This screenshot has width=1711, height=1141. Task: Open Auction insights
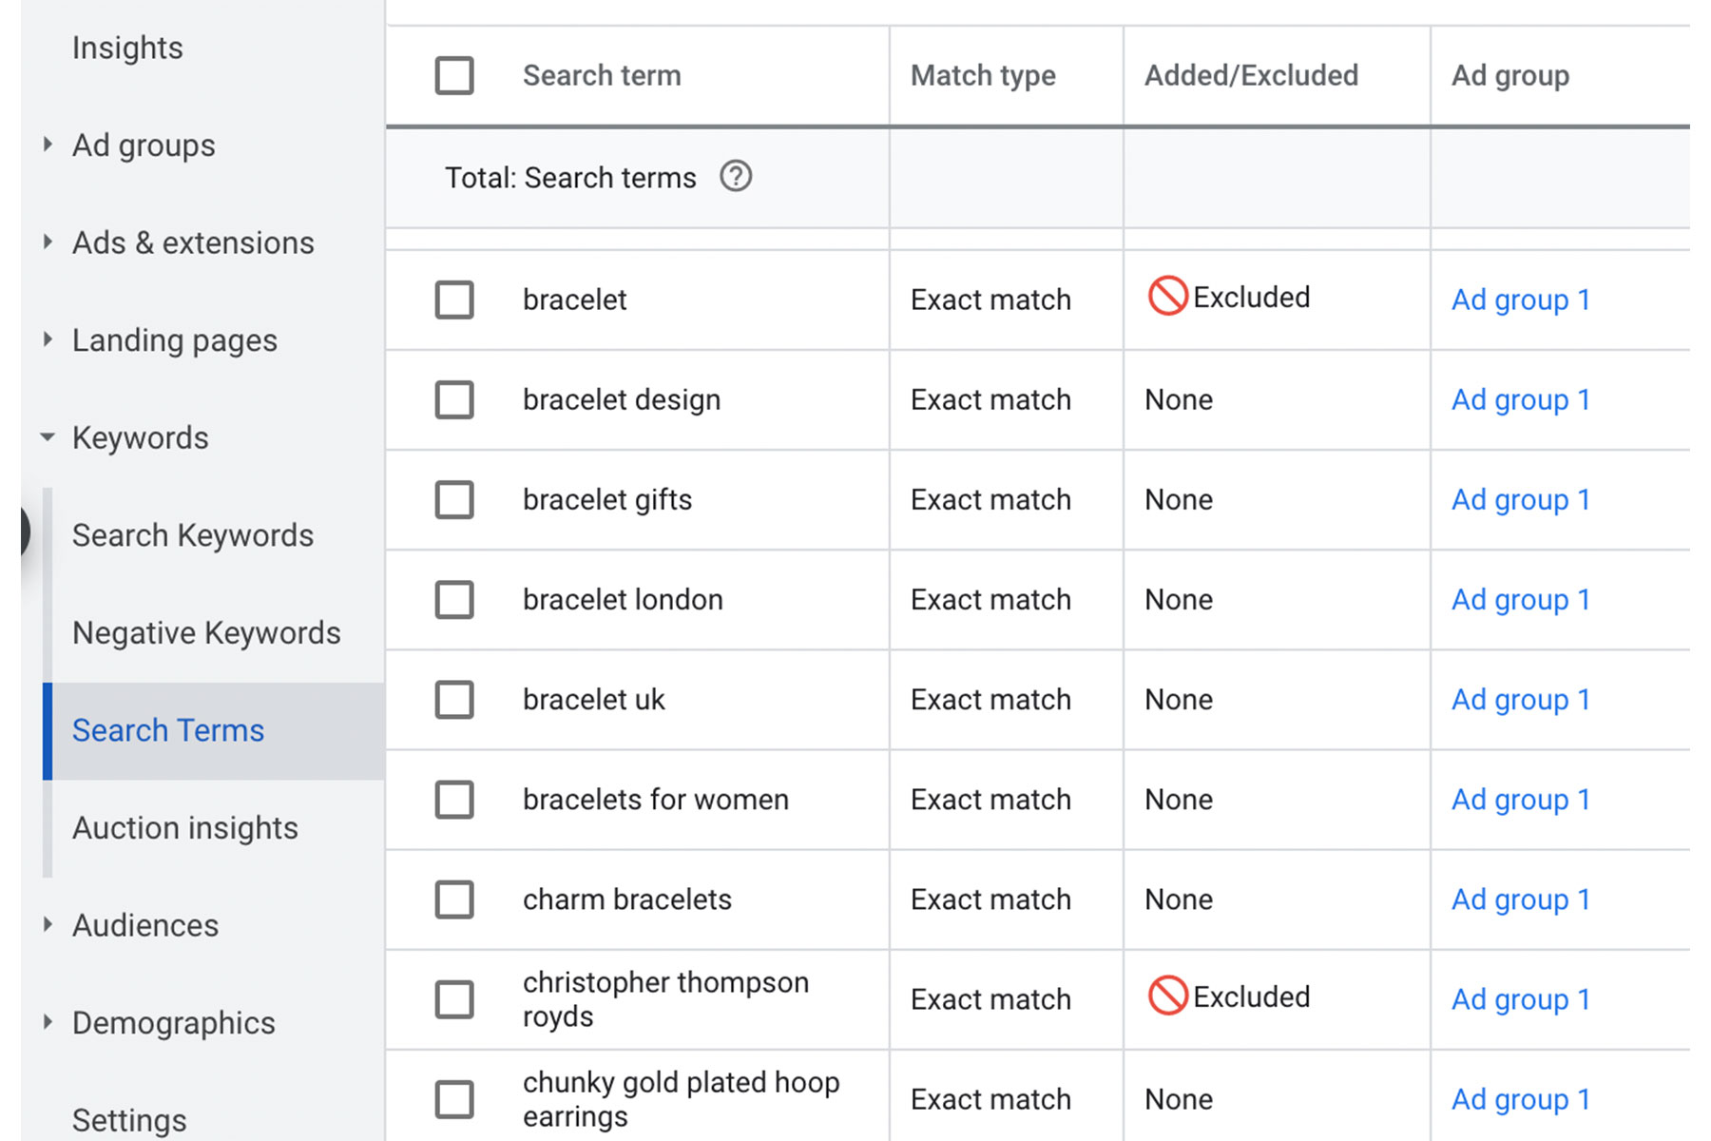[185, 828]
